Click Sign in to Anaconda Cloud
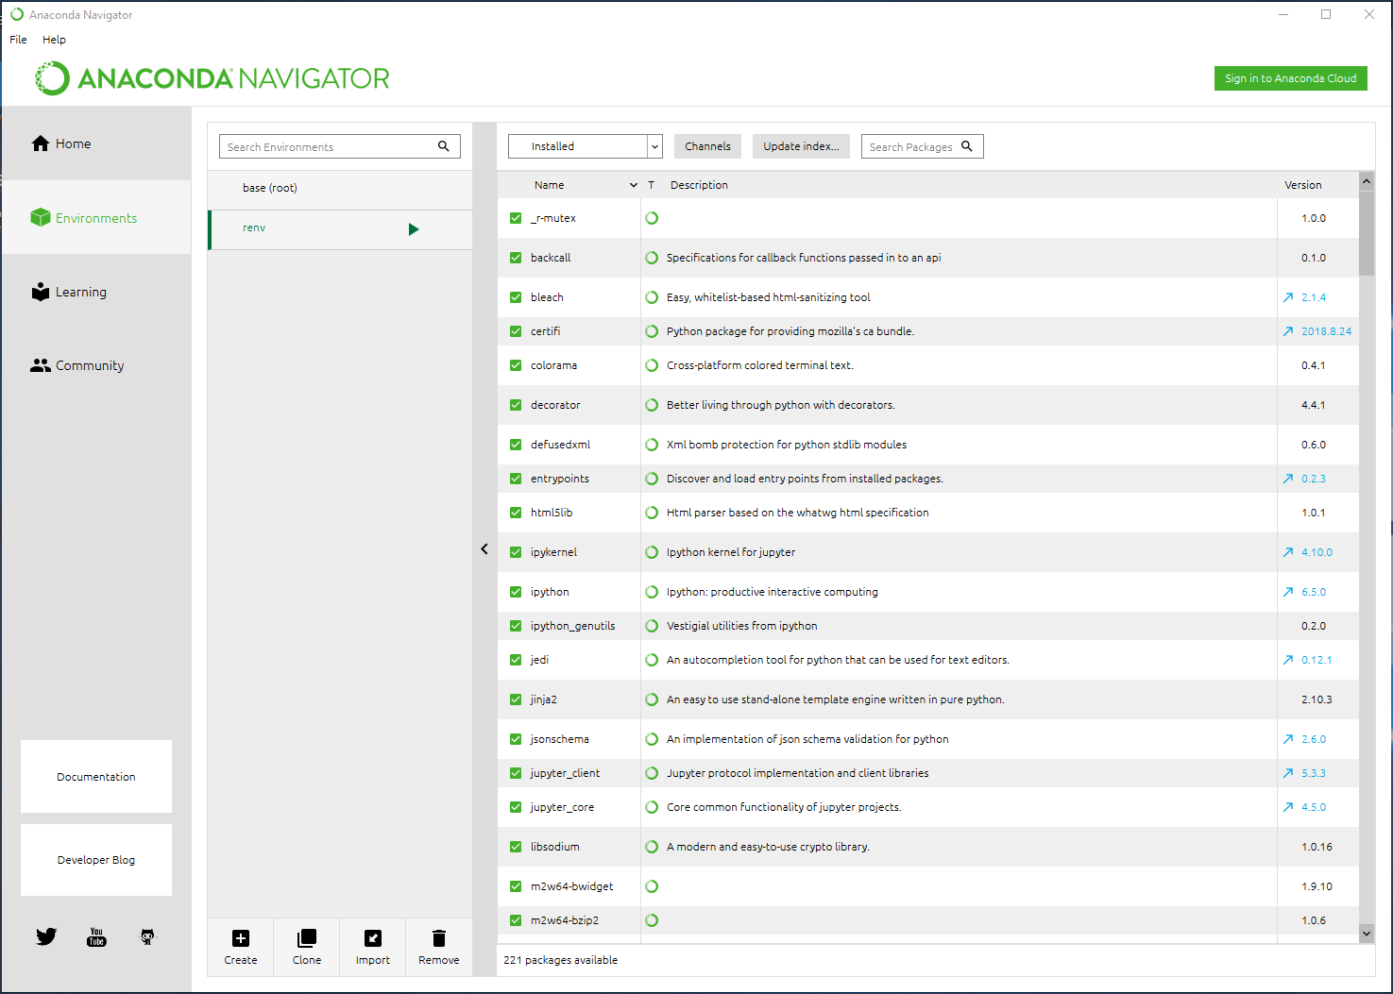This screenshot has height=994, width=1393. point(1290,78)
